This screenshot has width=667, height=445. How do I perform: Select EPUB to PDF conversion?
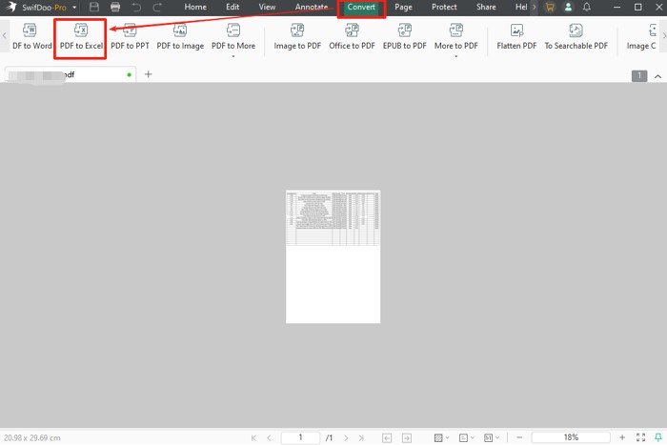404,37
